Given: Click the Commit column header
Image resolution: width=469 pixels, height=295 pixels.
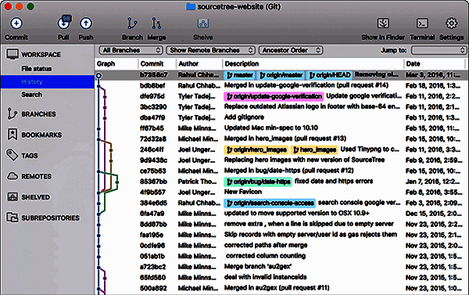Looking at the screenshot, I should coord(152,63).
